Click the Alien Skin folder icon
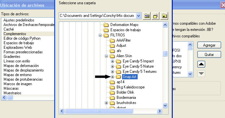The image size is (225, 118). pos(112,56)
